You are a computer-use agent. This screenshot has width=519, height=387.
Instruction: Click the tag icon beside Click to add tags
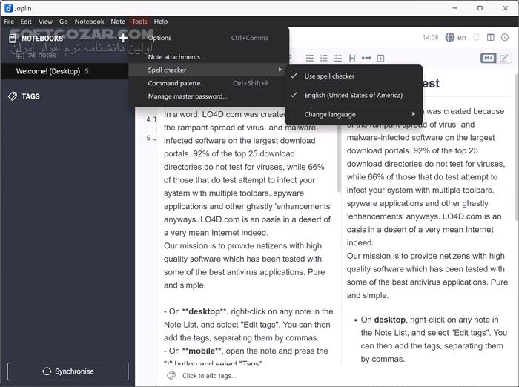(171, 375)
